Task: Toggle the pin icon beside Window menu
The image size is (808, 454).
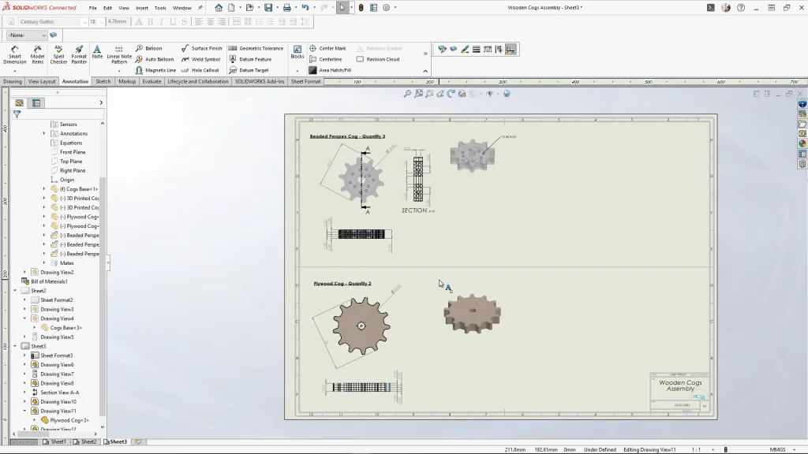Action: point(200,8)
